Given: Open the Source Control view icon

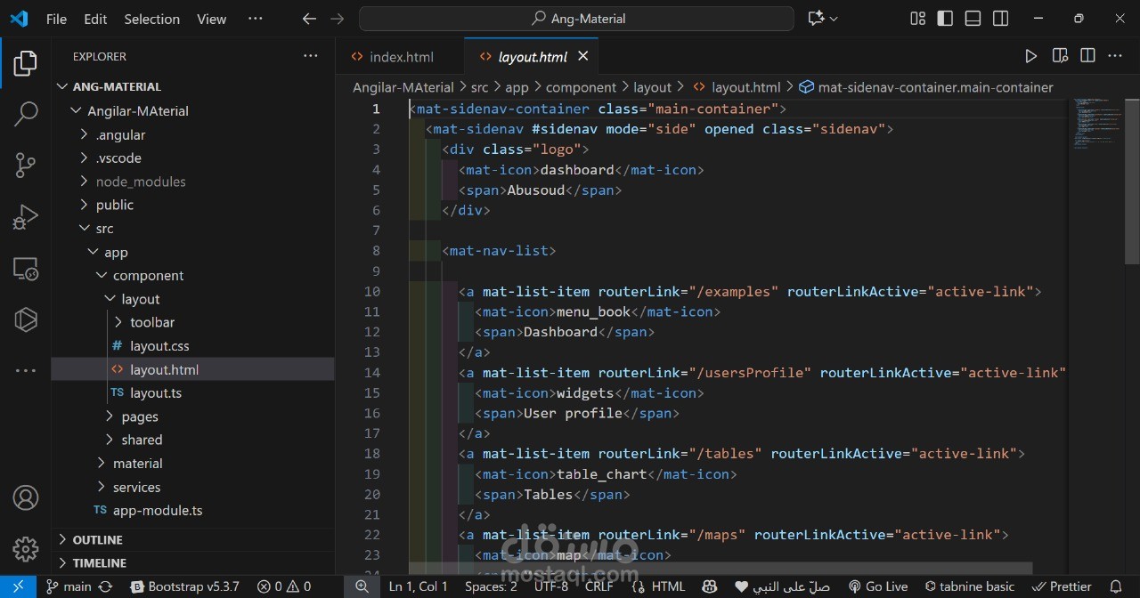Looking at the screenshot, I should click(x=26, y=165).
